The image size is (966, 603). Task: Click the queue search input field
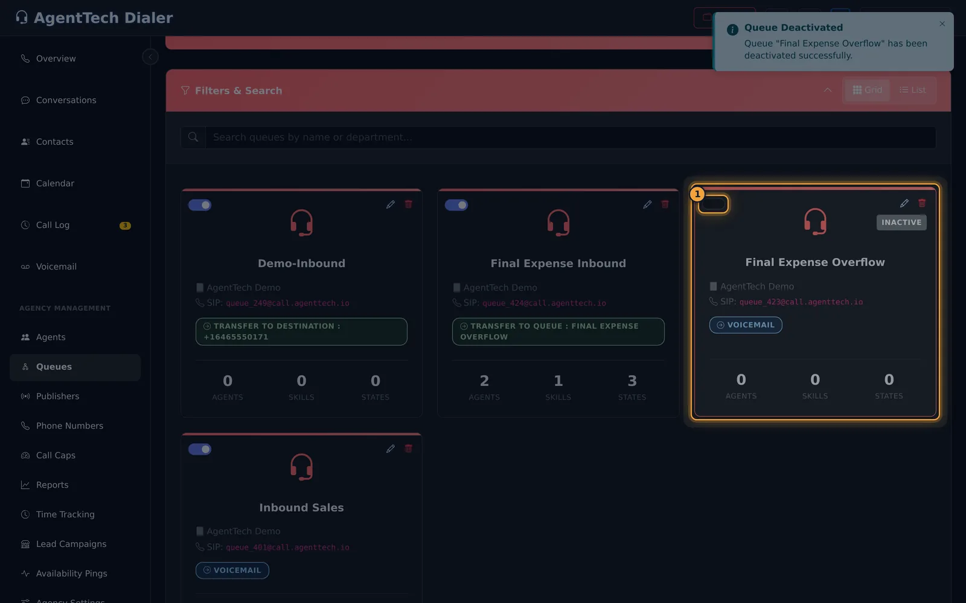click(571, 137)
